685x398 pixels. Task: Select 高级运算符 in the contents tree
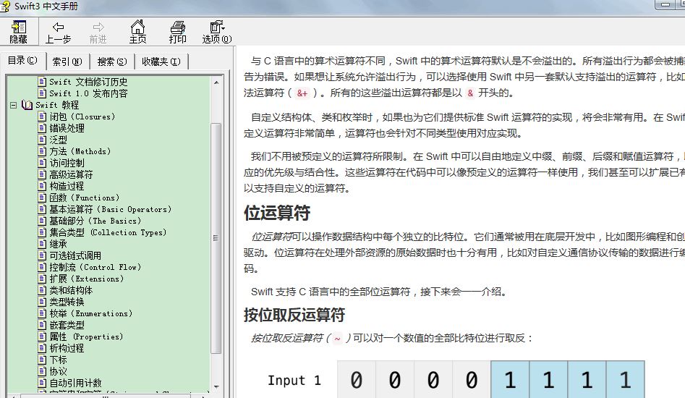70,174
